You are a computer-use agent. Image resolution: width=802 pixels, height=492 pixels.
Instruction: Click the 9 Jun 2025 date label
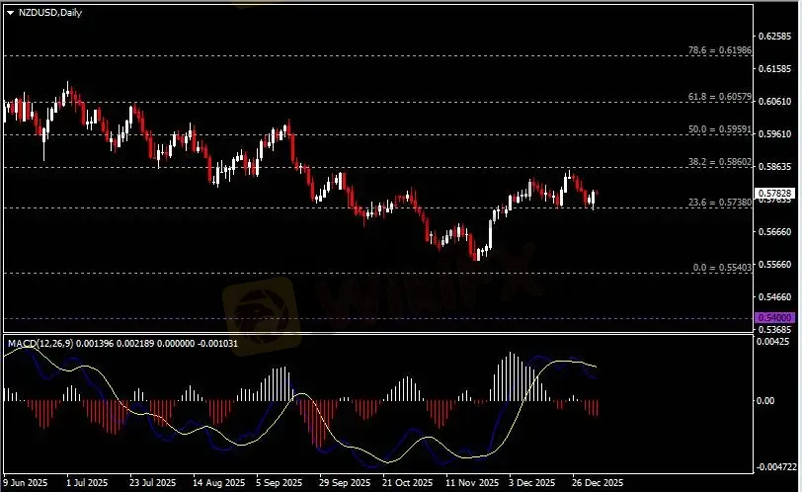coord(26,483)
